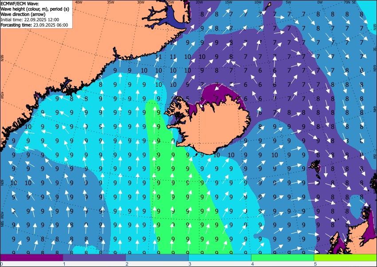The image size is (377, 267).
Task: Click the period value '5' beside Iceland's Westfjords
Action: pyautogui.click(x=188, y=98)
